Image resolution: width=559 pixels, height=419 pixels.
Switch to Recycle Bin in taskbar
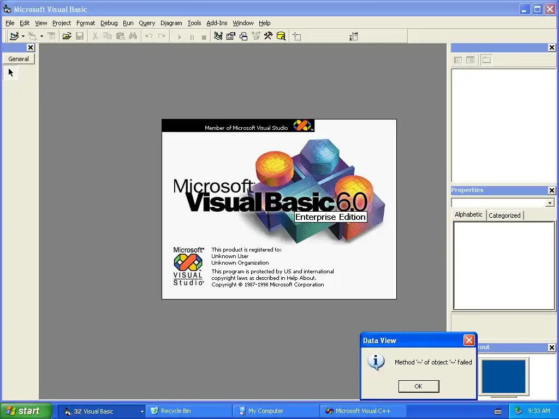pos(188,411)
